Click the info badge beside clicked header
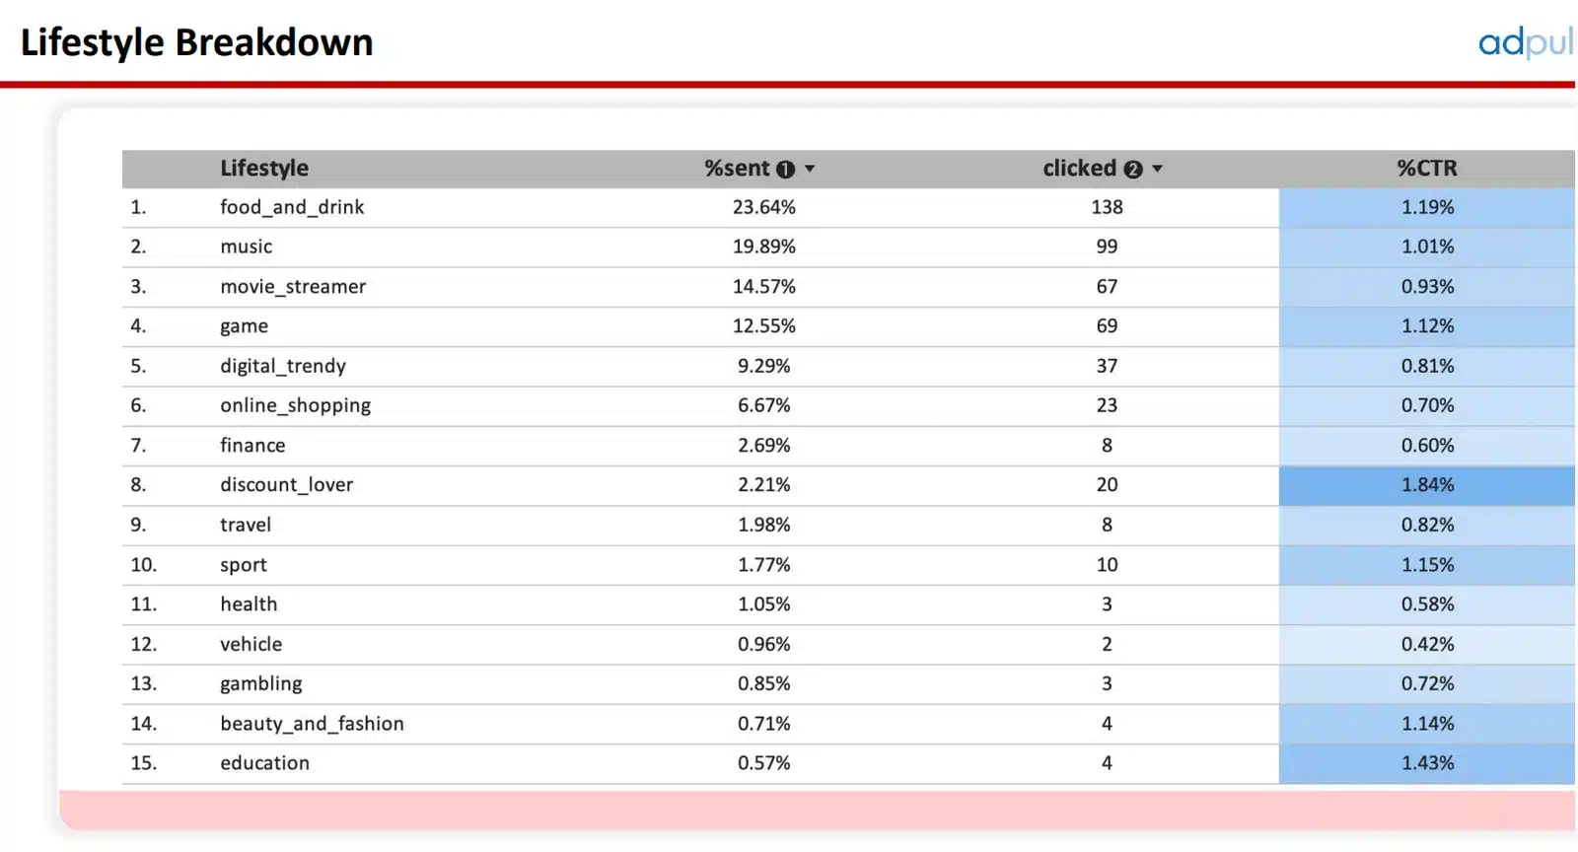Image resolution: width=1578 pixels, height=852 pixels. coord(1133,170)
